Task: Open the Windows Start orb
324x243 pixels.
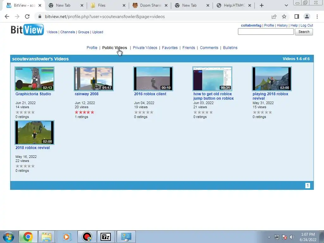Action: click(9, 237)
